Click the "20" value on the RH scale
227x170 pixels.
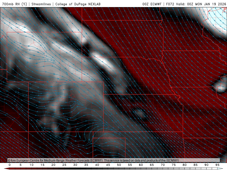point(53,165)
